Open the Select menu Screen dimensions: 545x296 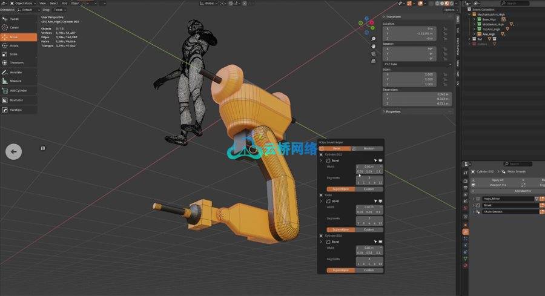(x=53, y=3)
